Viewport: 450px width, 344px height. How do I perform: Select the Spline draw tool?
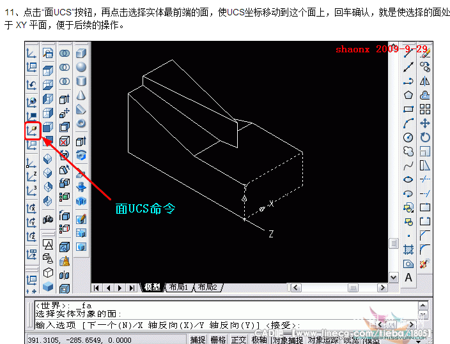pyautogui.click(x=408, y=165)
